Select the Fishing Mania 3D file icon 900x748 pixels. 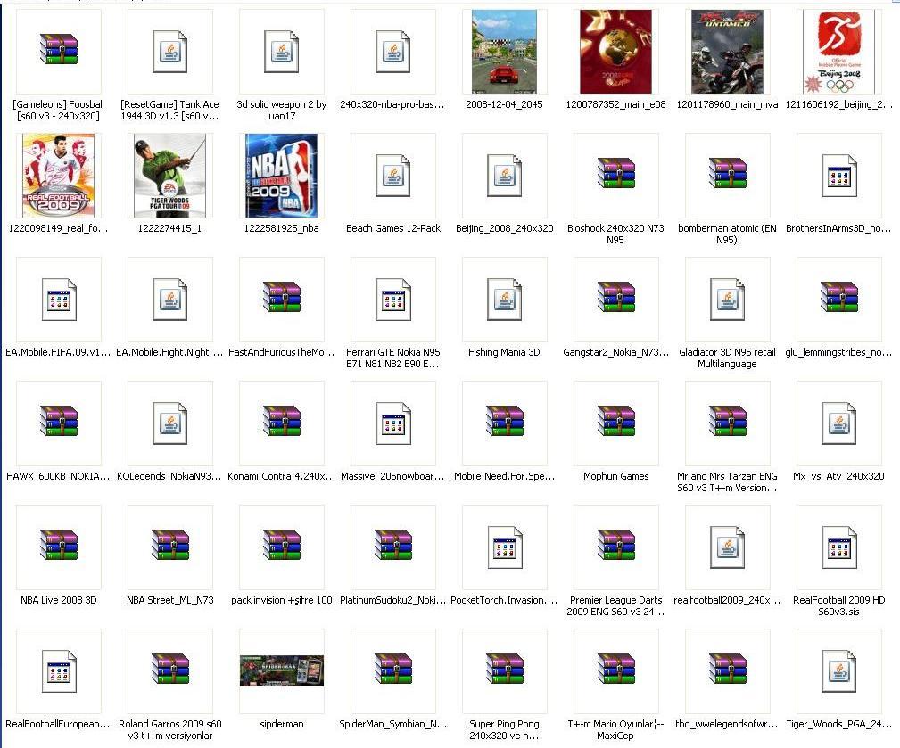coord(504,299)
